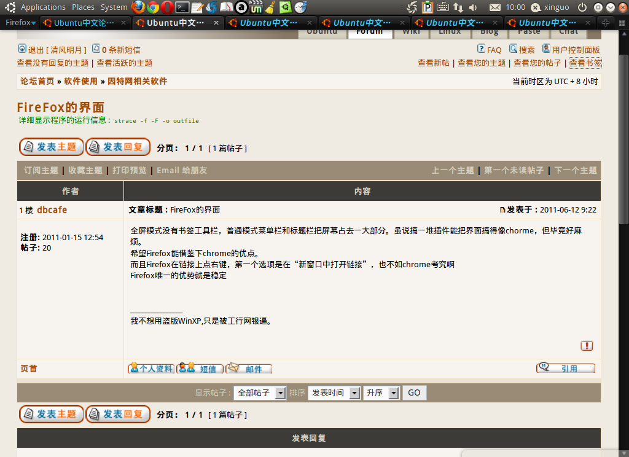This screenshot has height=457, width=629.
Task: Click the clock sleep-timer launcher icon
Action: point(300,7)
